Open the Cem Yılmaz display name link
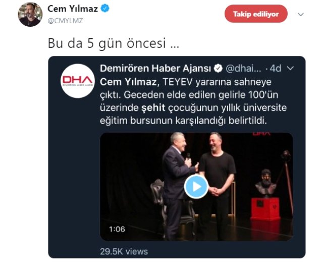 73,9
